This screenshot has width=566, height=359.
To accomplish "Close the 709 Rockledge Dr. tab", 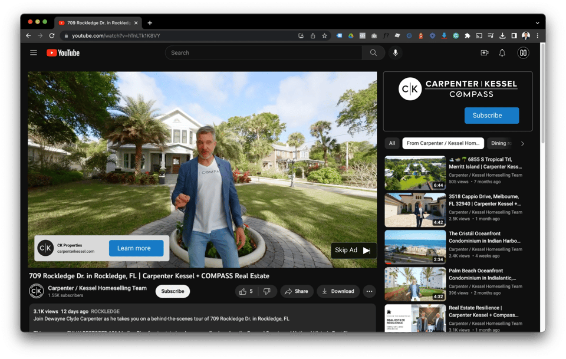I will click(136, 23).
